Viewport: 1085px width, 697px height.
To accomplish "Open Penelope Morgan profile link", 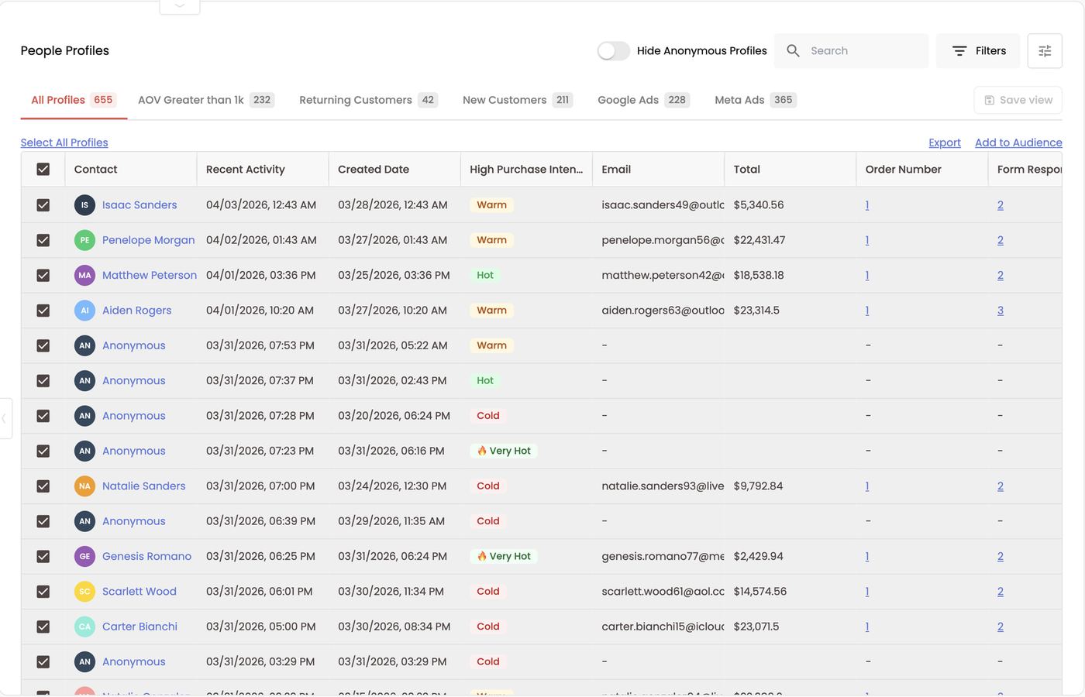I will [x=148, y=240].
